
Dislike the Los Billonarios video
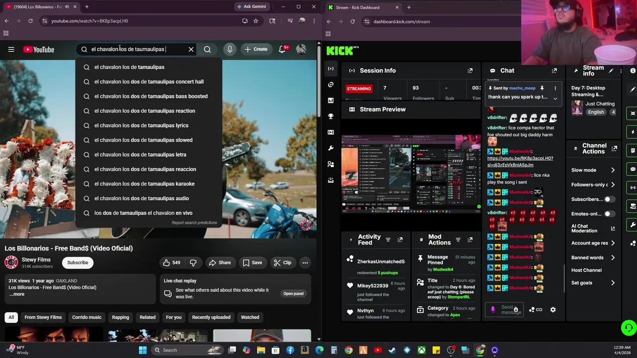point(193,263)
